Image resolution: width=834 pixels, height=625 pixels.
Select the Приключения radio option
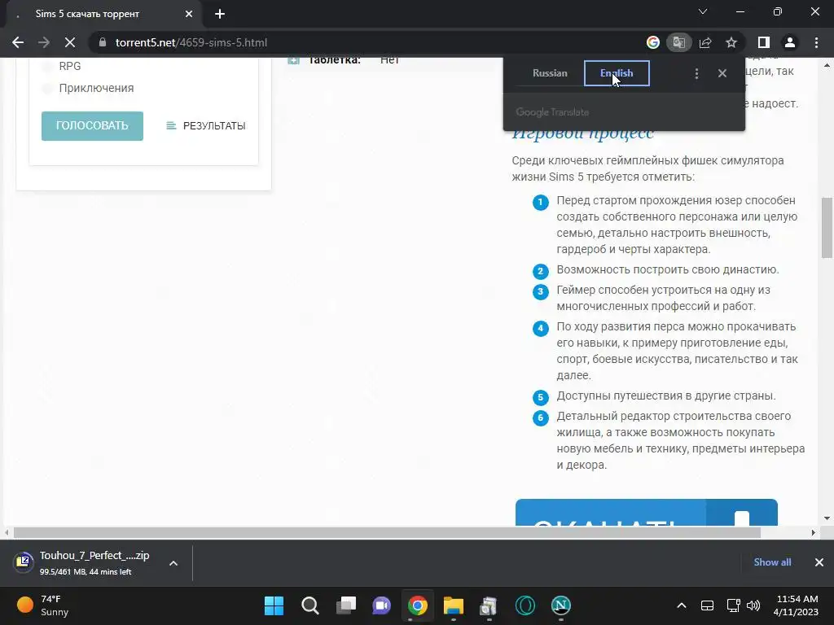47,88
